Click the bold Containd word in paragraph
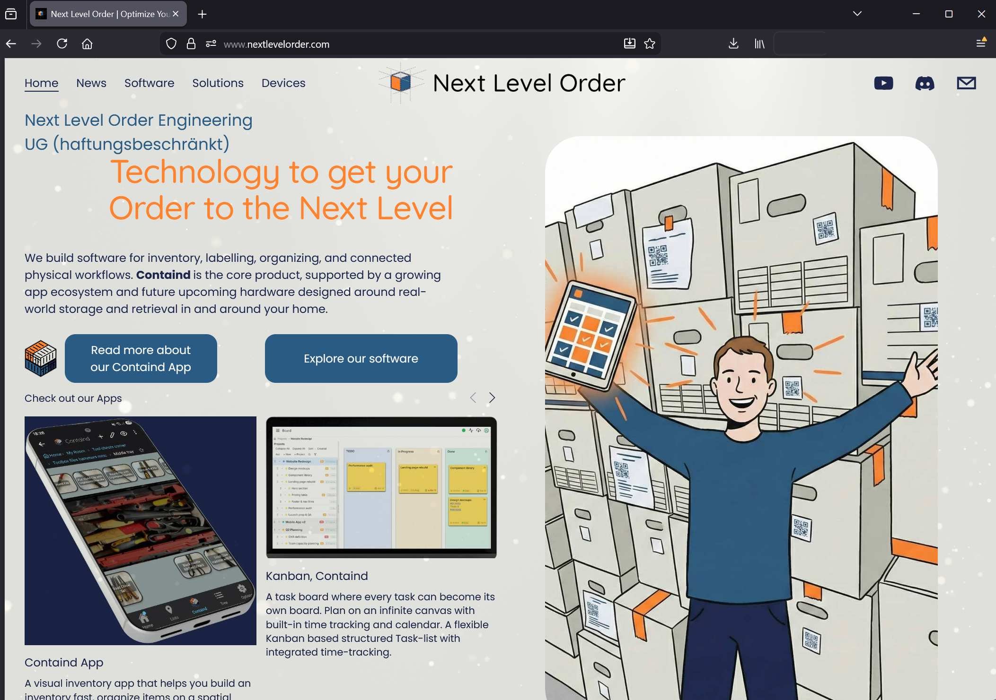The image size is (996, 700). tap(163, 275)
